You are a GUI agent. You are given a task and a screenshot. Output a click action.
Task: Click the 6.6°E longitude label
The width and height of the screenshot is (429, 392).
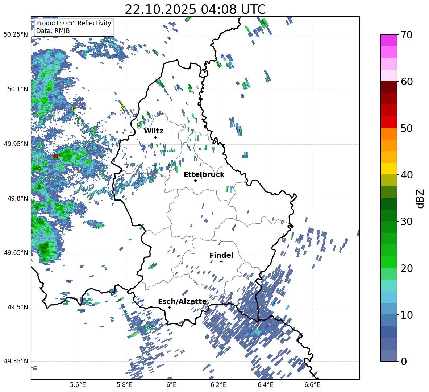click(x=312, y=385)
